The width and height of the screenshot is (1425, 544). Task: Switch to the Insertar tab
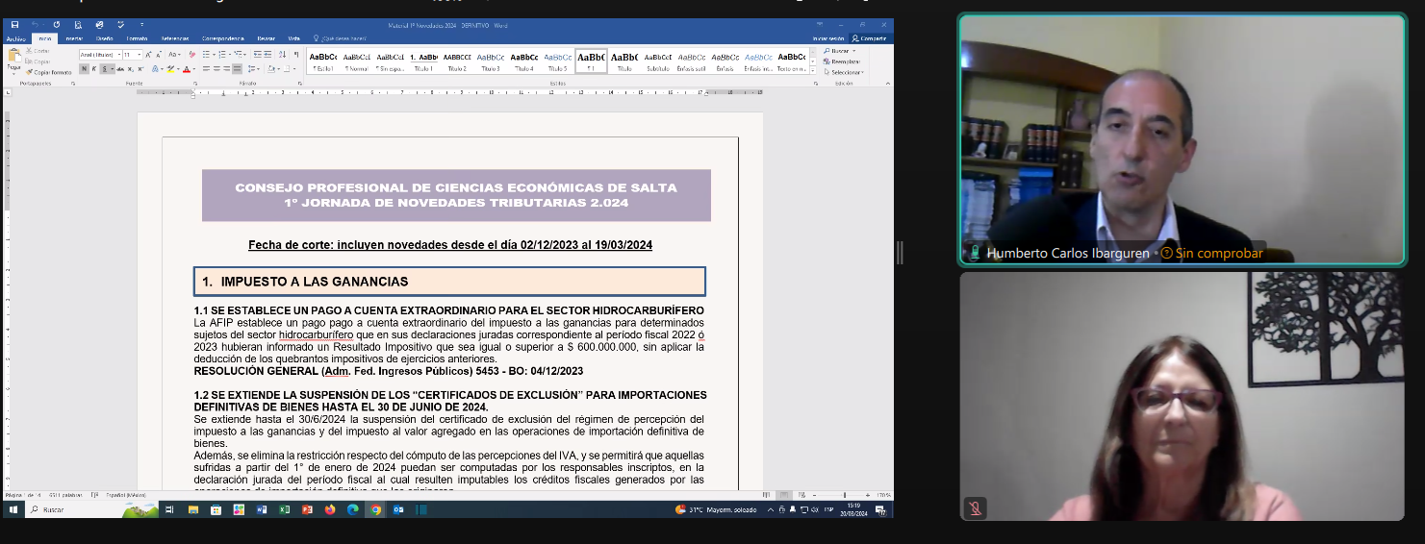(x=74, y=38)
